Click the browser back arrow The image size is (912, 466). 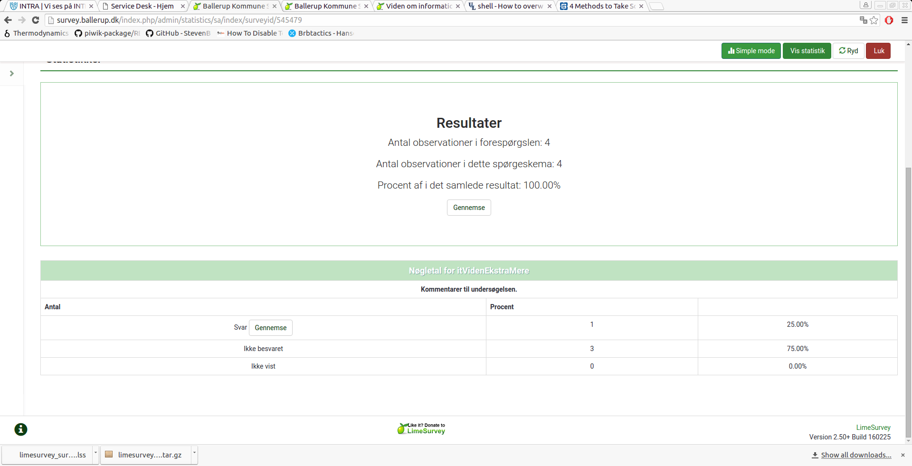click(x=8, y=20)
